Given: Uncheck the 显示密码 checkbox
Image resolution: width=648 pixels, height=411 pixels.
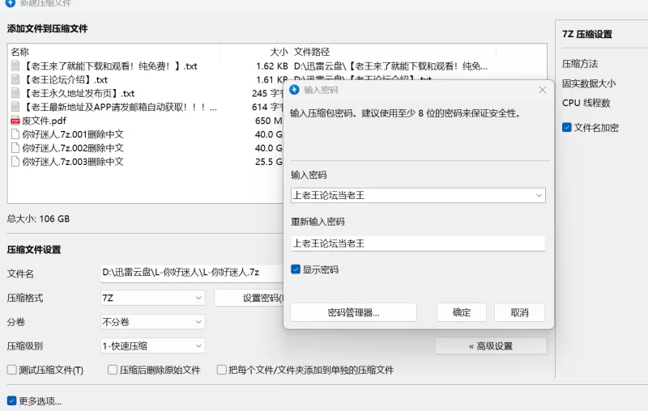Looking at the screenshot, I should [x=296, y=269].
